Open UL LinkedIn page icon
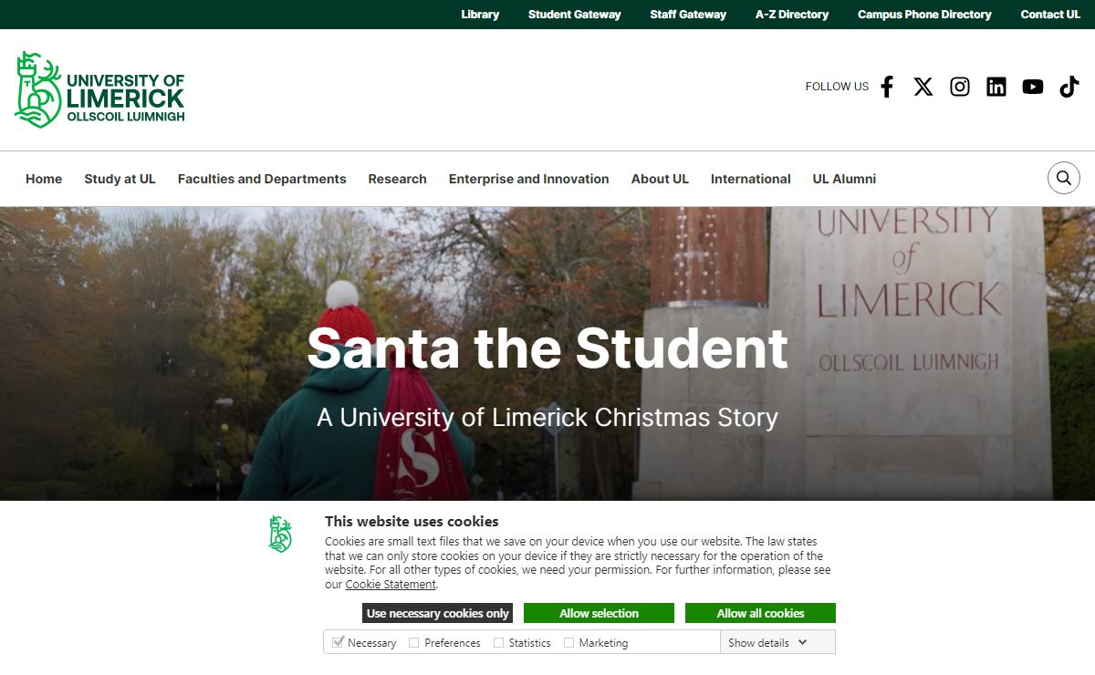This screenshot has width=1095, height=675. [x=996, y=87]
